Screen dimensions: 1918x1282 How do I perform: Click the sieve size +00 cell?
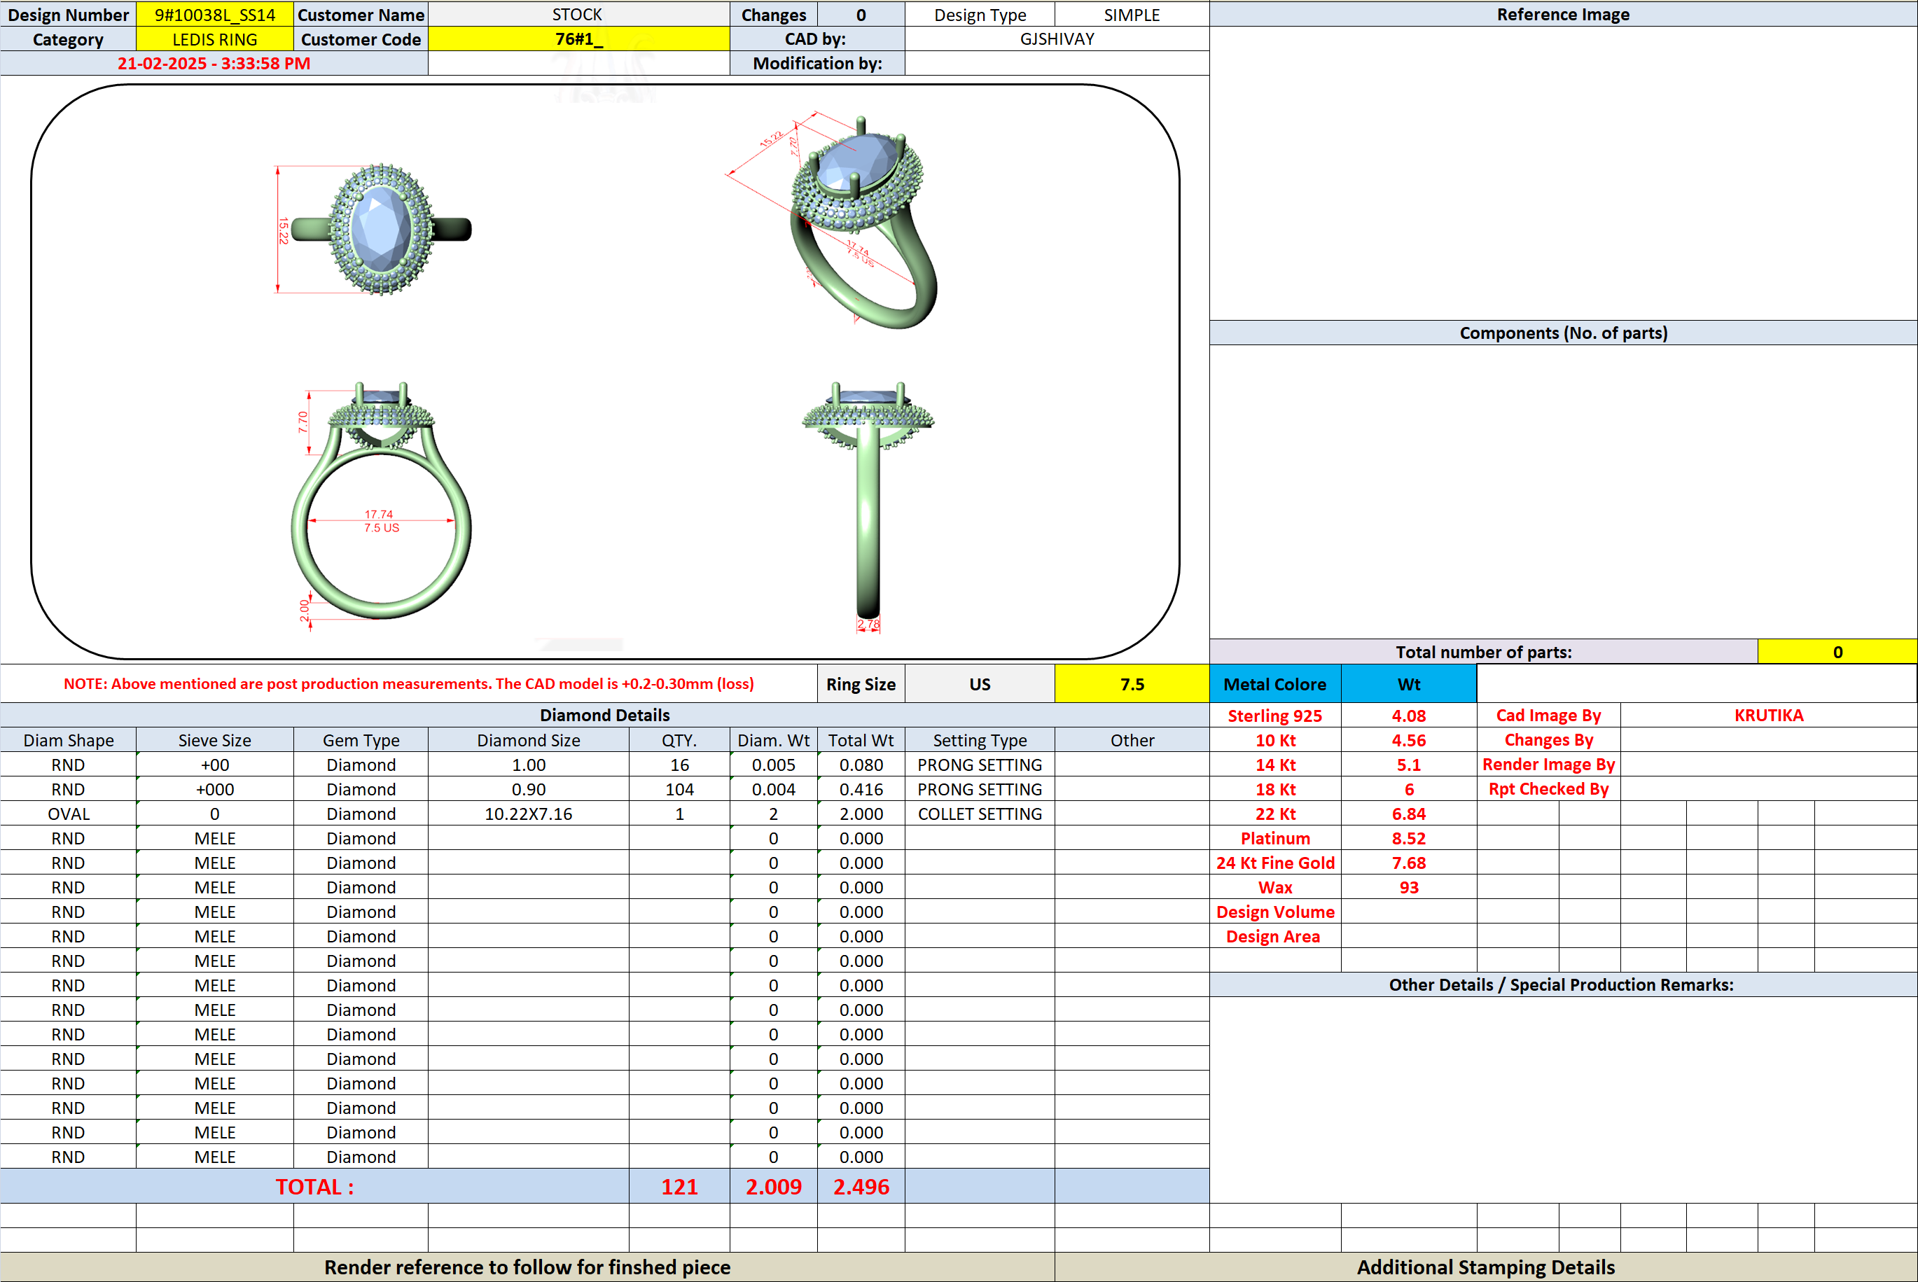click(214, 765)
